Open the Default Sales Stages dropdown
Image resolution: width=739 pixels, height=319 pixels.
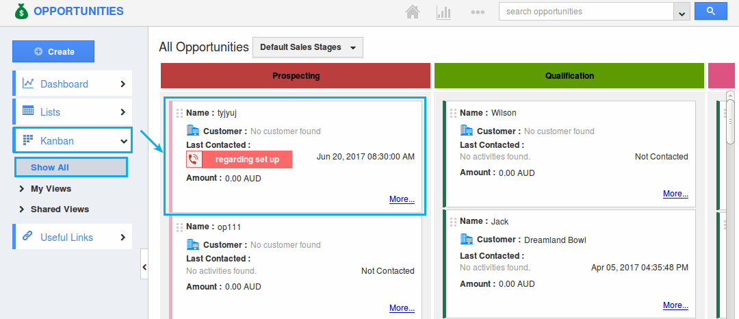click(x=308, y=47)
